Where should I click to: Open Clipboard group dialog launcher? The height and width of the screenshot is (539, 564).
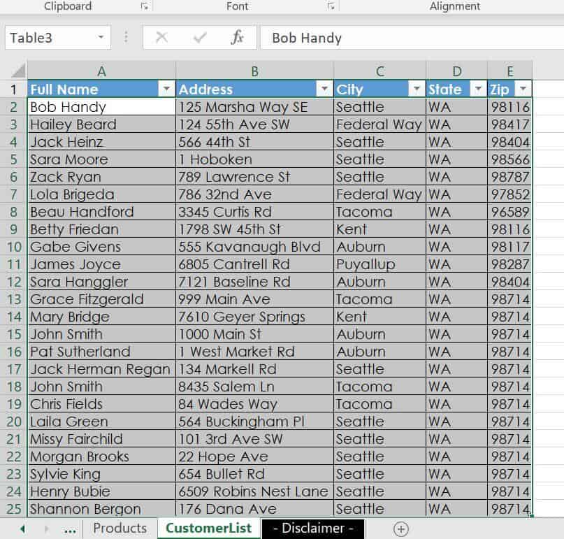(x=145, y=6)
